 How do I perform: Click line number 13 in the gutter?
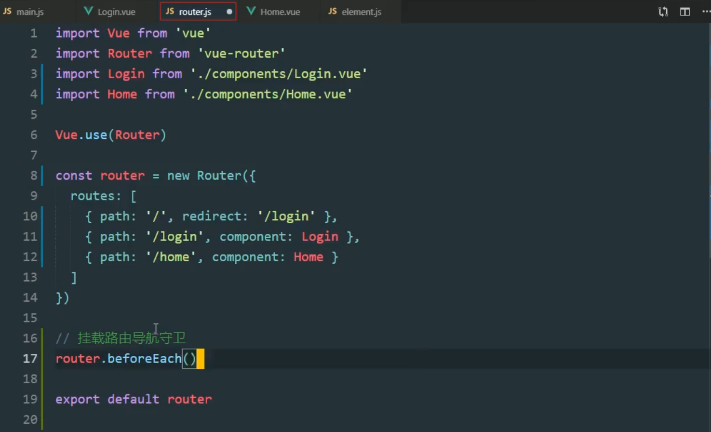click(30, 277)
